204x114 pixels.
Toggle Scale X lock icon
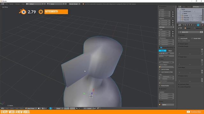click(173, 32)
